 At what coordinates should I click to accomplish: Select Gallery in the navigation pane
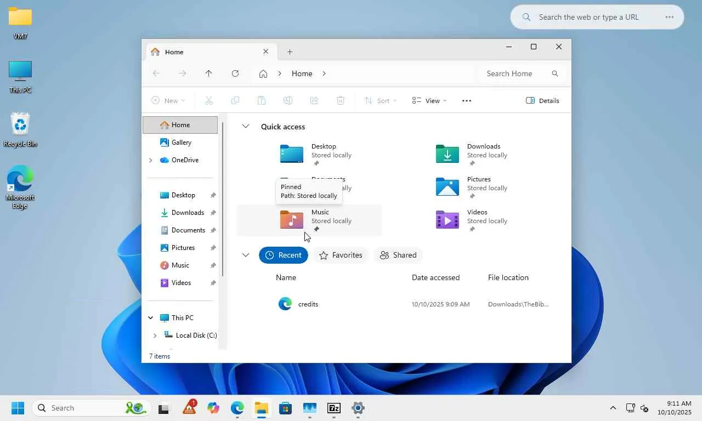(180, 143)
